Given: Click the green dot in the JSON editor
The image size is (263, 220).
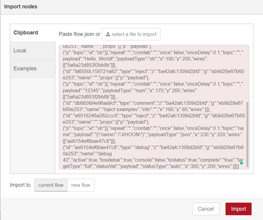Looking at the screenshot, I should (241, 163).
